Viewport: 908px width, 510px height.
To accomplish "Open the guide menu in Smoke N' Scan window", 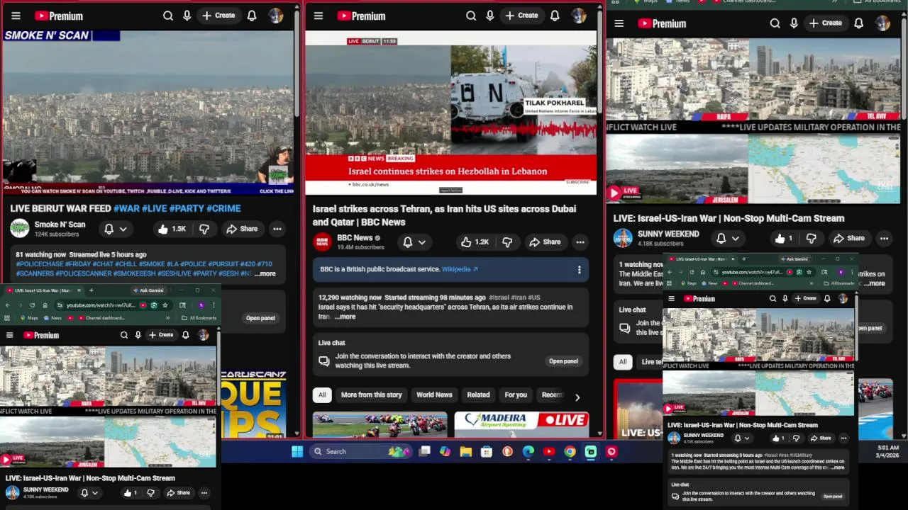I will tap(16, 16).
